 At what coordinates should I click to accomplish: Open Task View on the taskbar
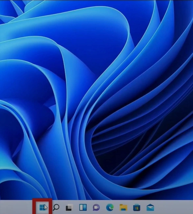[69, 207]
